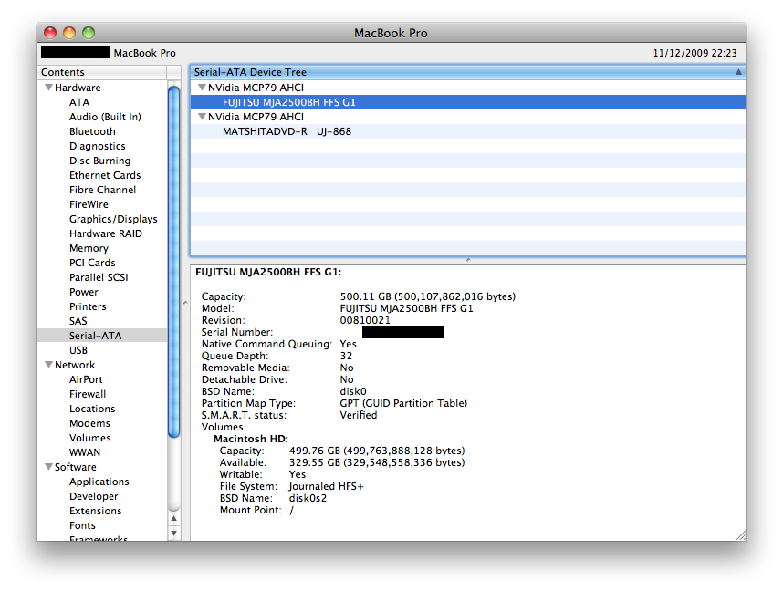
Task: Open Modems entry
Action: pos(89,423)
